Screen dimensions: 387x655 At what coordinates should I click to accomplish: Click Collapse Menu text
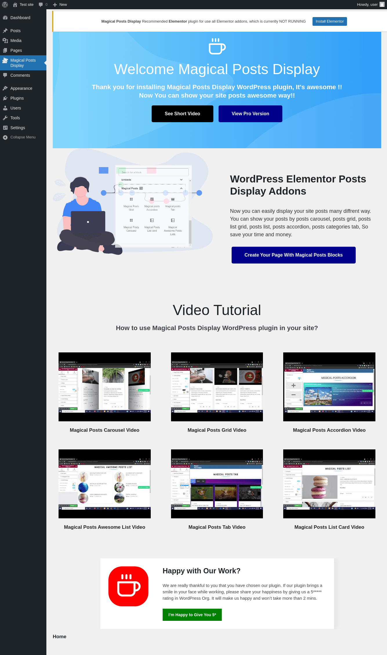pyautogui.click(x=23, y=137)
